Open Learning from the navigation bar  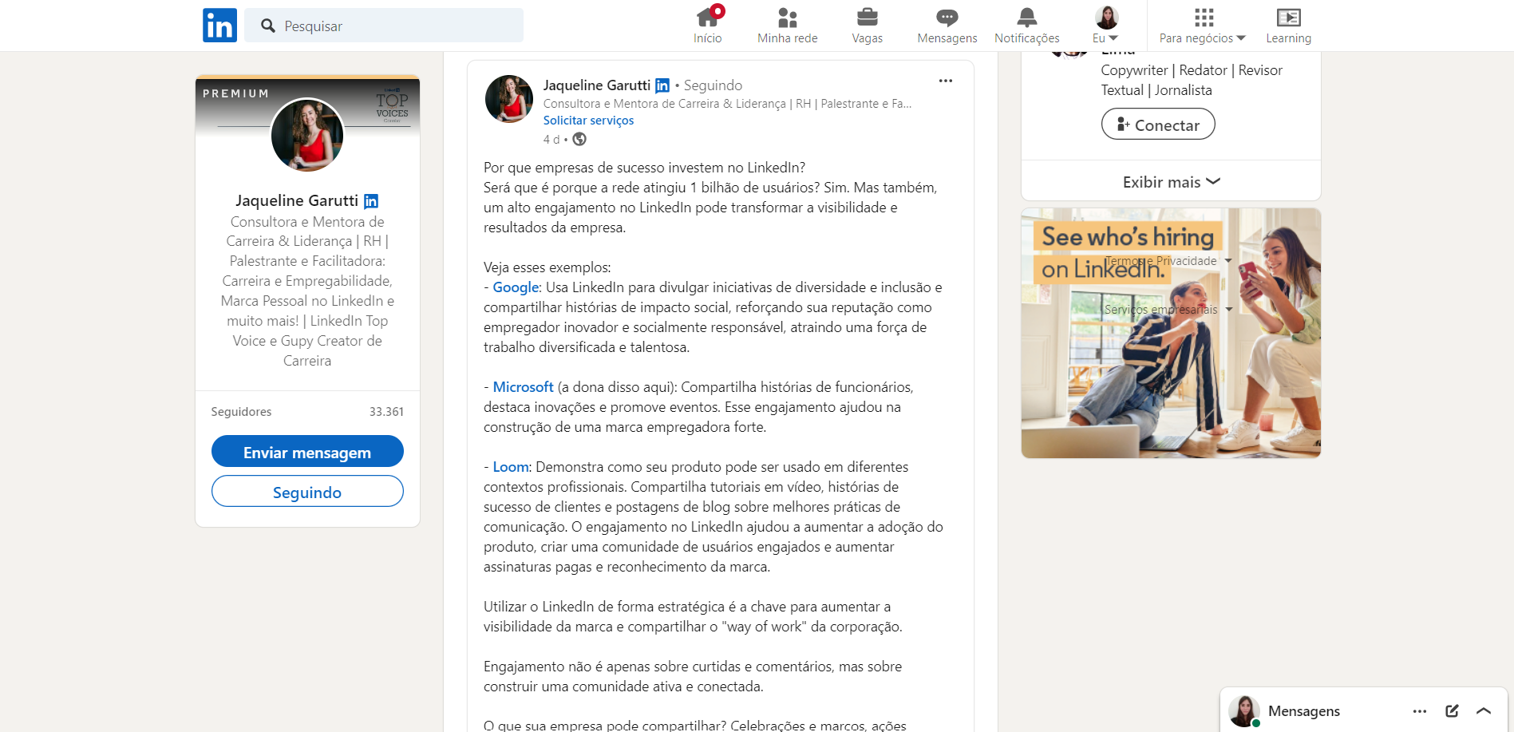tap(1289, 26)
